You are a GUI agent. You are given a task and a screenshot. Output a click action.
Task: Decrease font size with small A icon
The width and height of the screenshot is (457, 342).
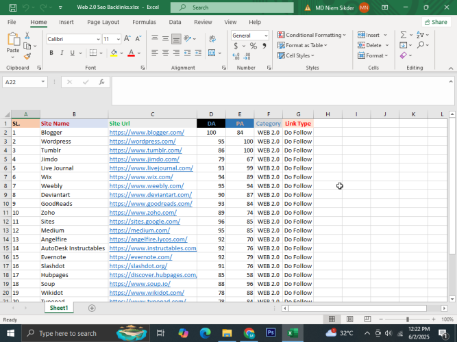138,39
